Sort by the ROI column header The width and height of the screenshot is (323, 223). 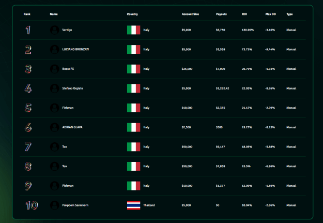pos(244,14)
